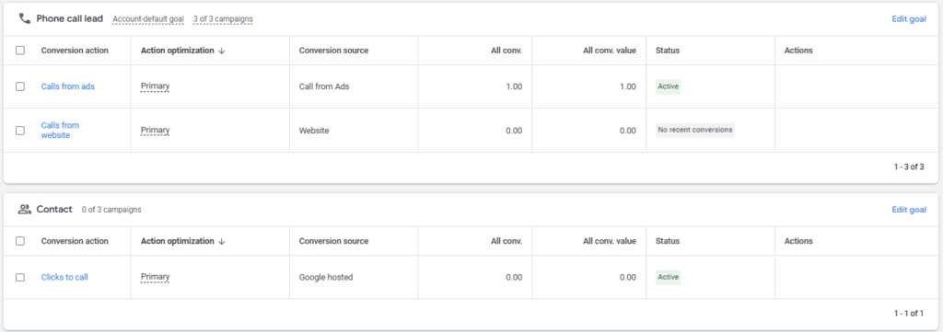Click the people icon beside Contact
The image size is (943, 332).
pyautogui.click(x=25, y=210)
